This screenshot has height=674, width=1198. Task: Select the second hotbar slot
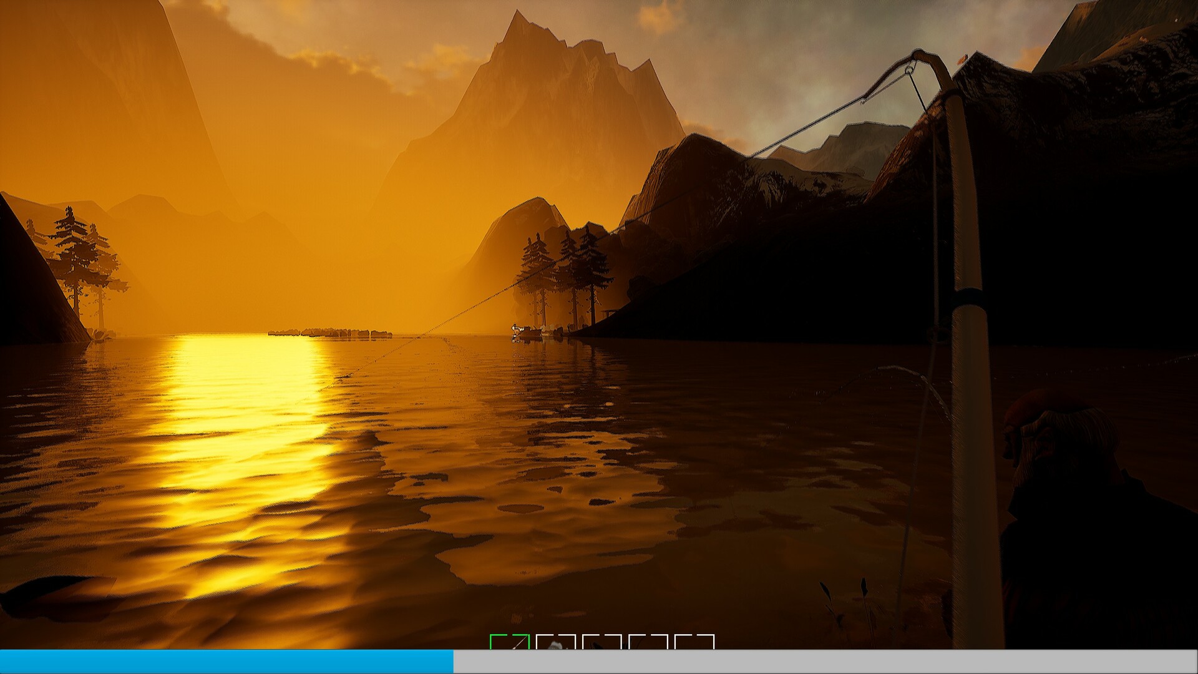(x=556, y=643)
